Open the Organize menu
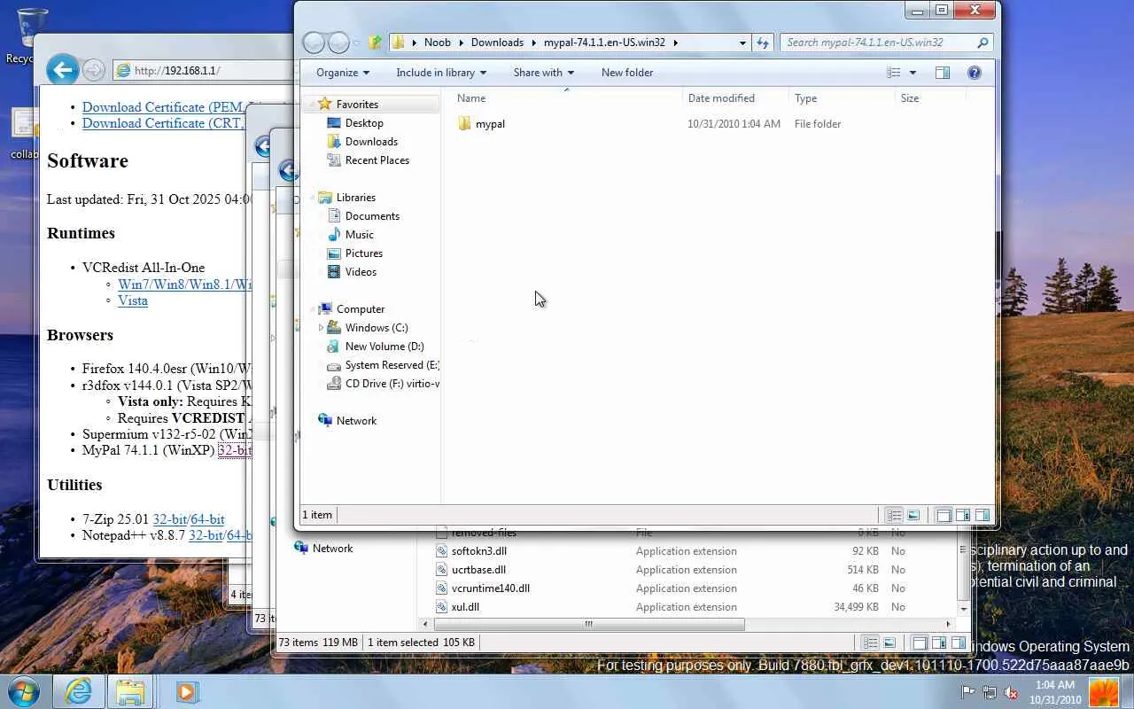Image resolution: width=1134 pixels, height=709 pixels. click(x=343, y=73)
